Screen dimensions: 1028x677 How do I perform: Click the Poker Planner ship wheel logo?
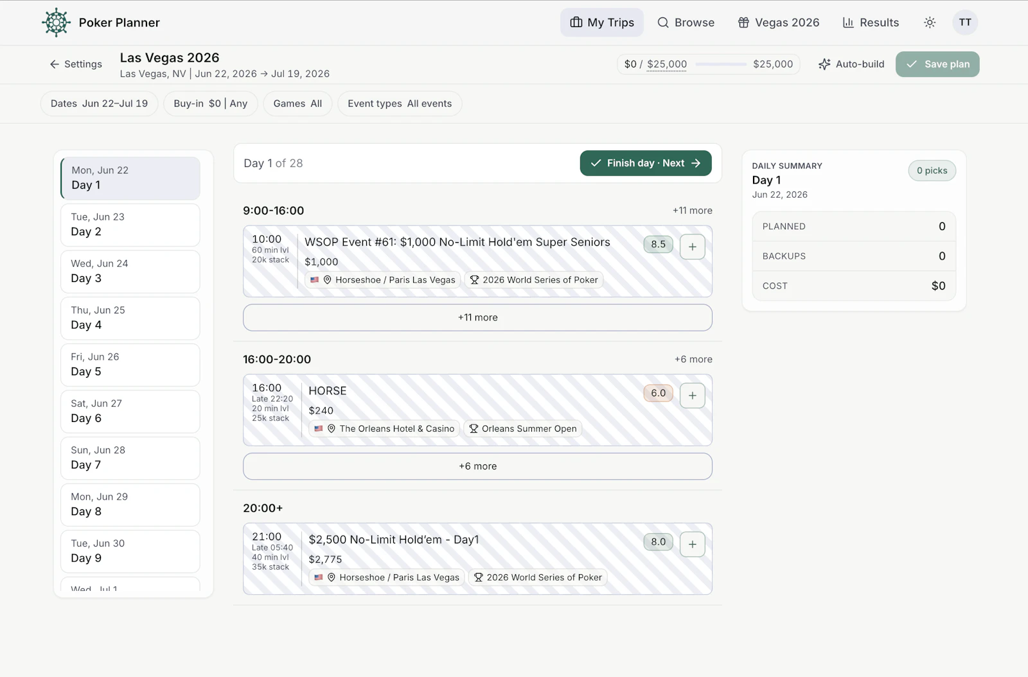(x=56, y=22)
